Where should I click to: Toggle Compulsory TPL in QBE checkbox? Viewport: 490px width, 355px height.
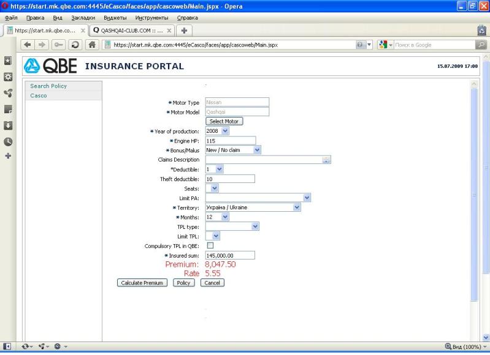click(x=210, y=245)
